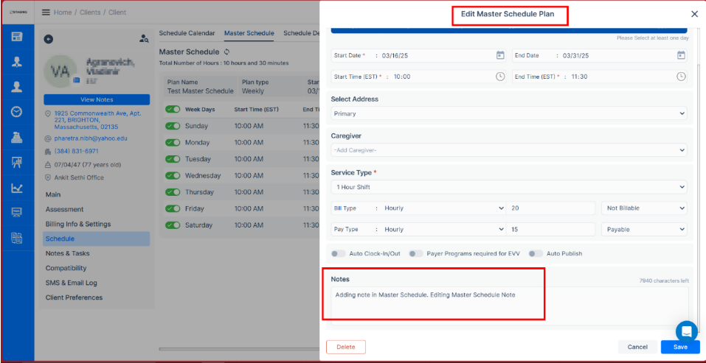Open the Service Type dropdown
Viewport: 706px width, 363px height.
[509, 187]
